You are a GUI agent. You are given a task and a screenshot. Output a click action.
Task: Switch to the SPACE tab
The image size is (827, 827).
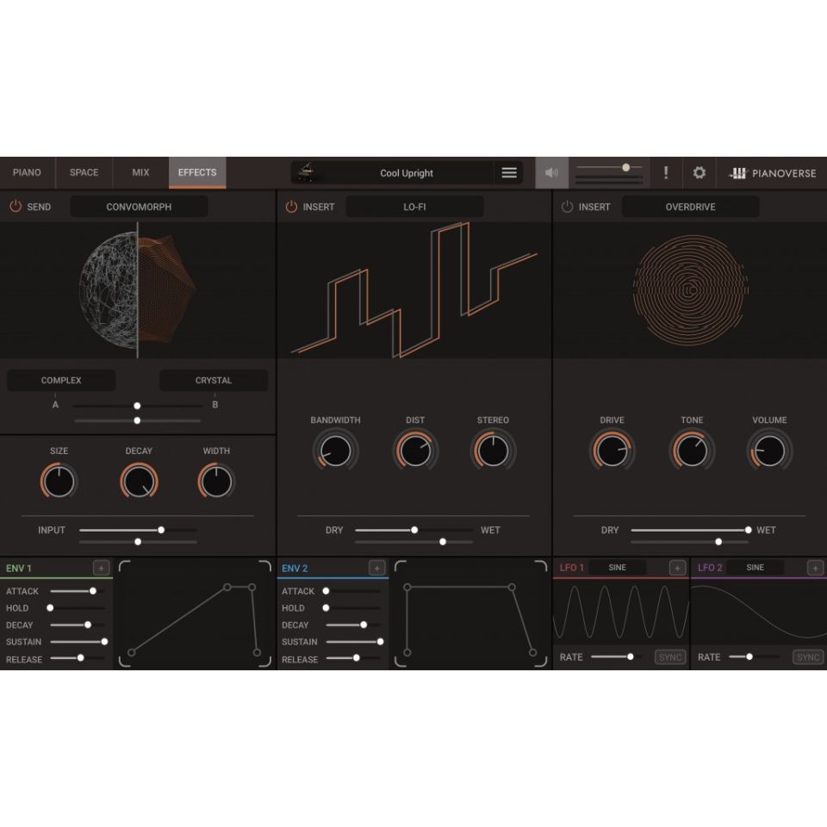(84, 173)
